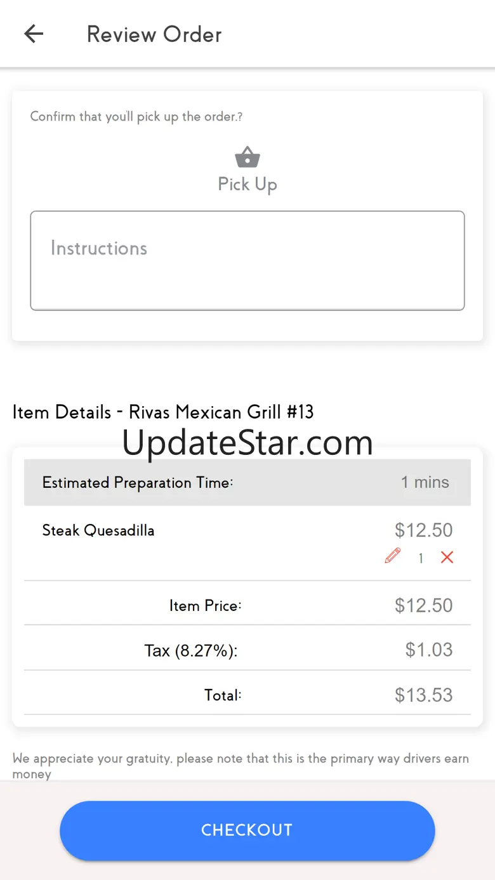Click the Item Details Rivas Mexican Grill heading
Viewport: 495px width, 880px height.
[163, 412]
